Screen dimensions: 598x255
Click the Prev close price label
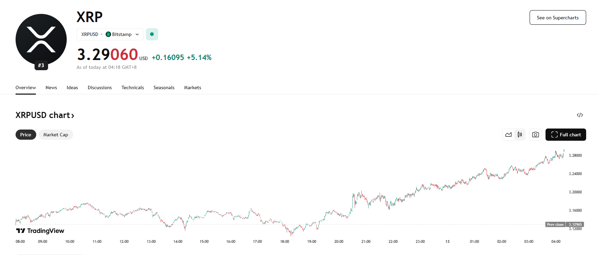(555, 224)
